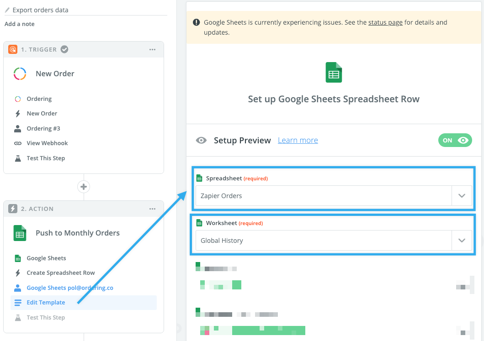Image resolution: width=484 pixels, height=341 pixels.
Task: Open the three-dot menu of the Action step
Action: tap(153, 209)
